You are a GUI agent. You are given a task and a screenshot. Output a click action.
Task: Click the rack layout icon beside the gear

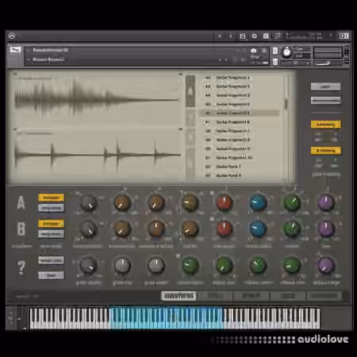266,36
